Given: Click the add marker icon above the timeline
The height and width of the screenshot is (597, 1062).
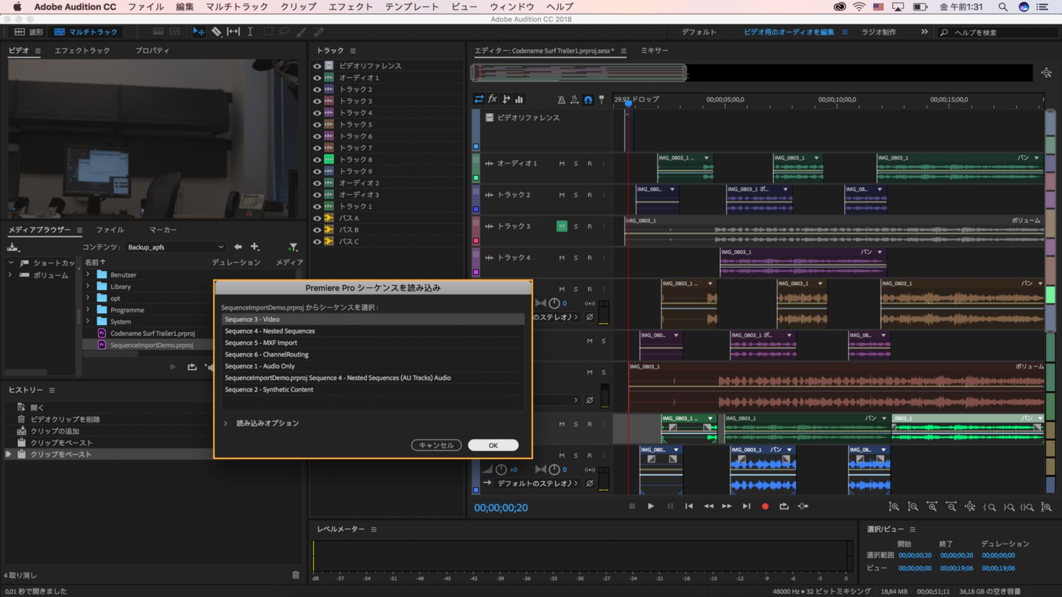Looking at the screenshot, I should tap(601, 99).
